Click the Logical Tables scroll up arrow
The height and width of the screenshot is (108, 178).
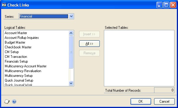71,33
